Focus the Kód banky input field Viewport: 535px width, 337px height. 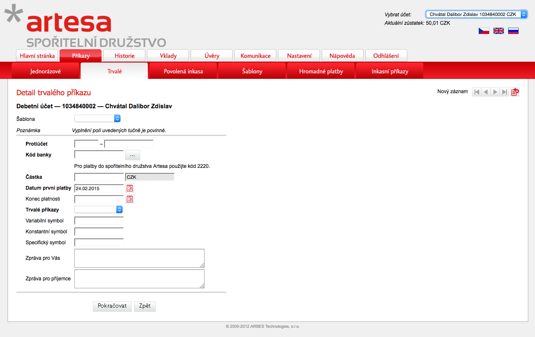99,155
